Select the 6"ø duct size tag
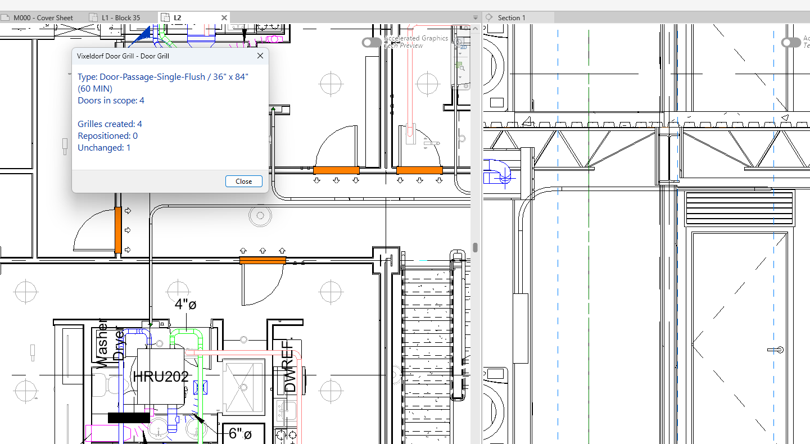 tap(239, 433)
